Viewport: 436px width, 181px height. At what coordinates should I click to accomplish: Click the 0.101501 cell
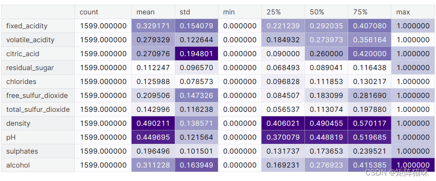196,151
